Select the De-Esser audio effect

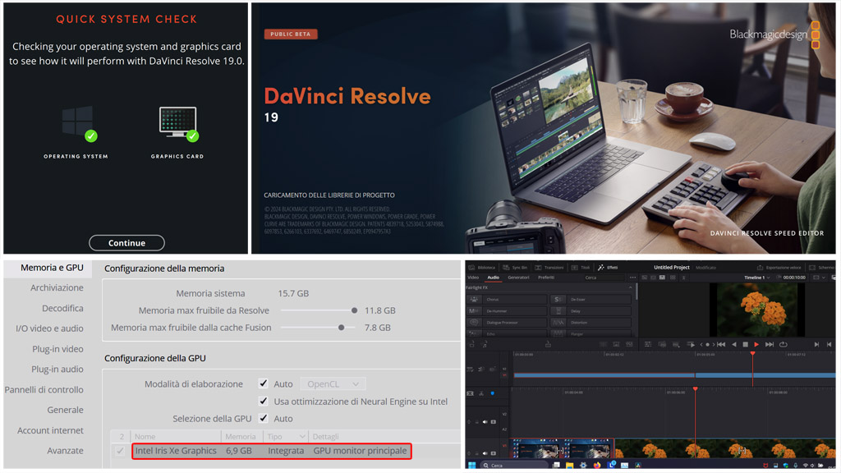pos(591,299)
